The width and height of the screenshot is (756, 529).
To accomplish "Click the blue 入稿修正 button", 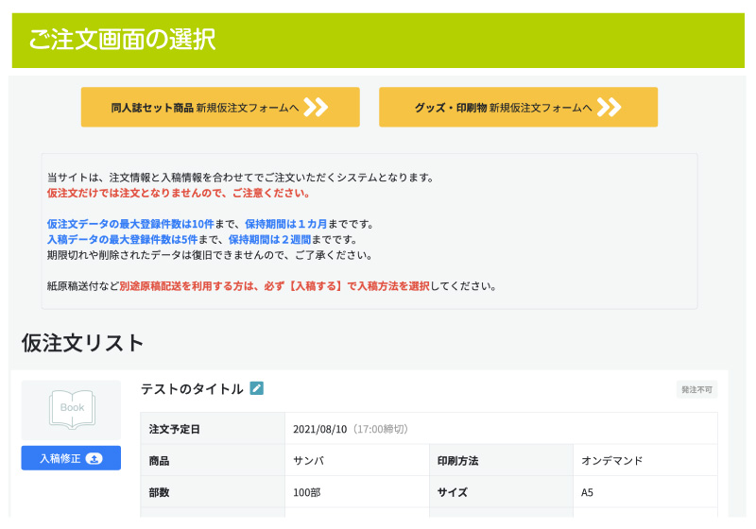I will (72, 458).
